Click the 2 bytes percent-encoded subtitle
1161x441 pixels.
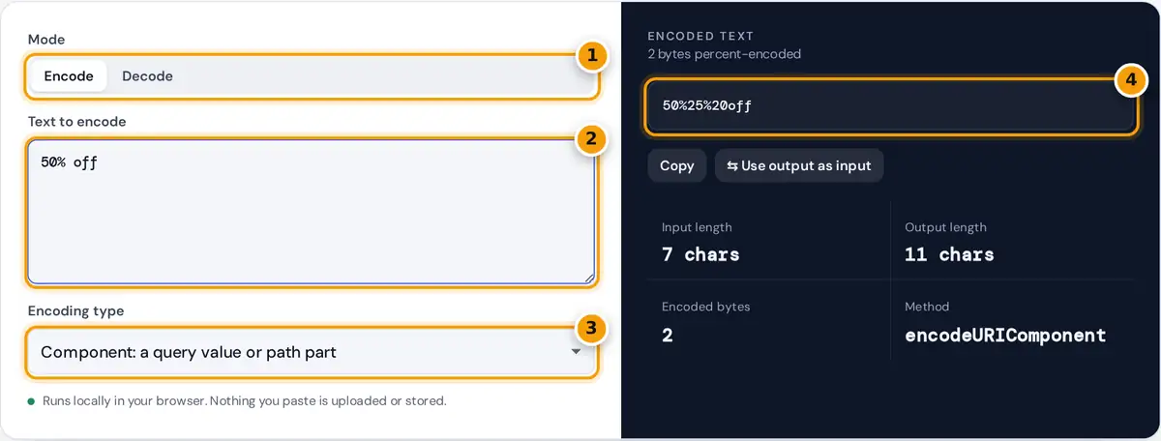coord(725,54)
